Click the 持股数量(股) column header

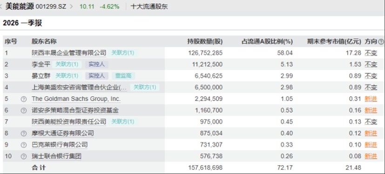[205, 42]
